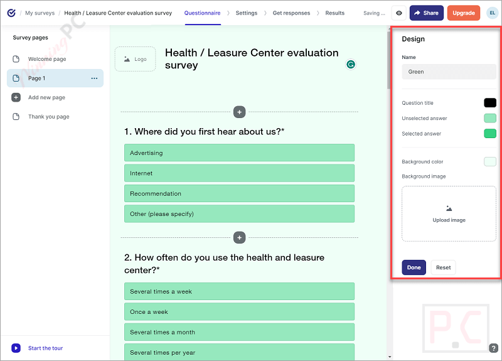Click the orange Upgrade button

click(464, 13)
